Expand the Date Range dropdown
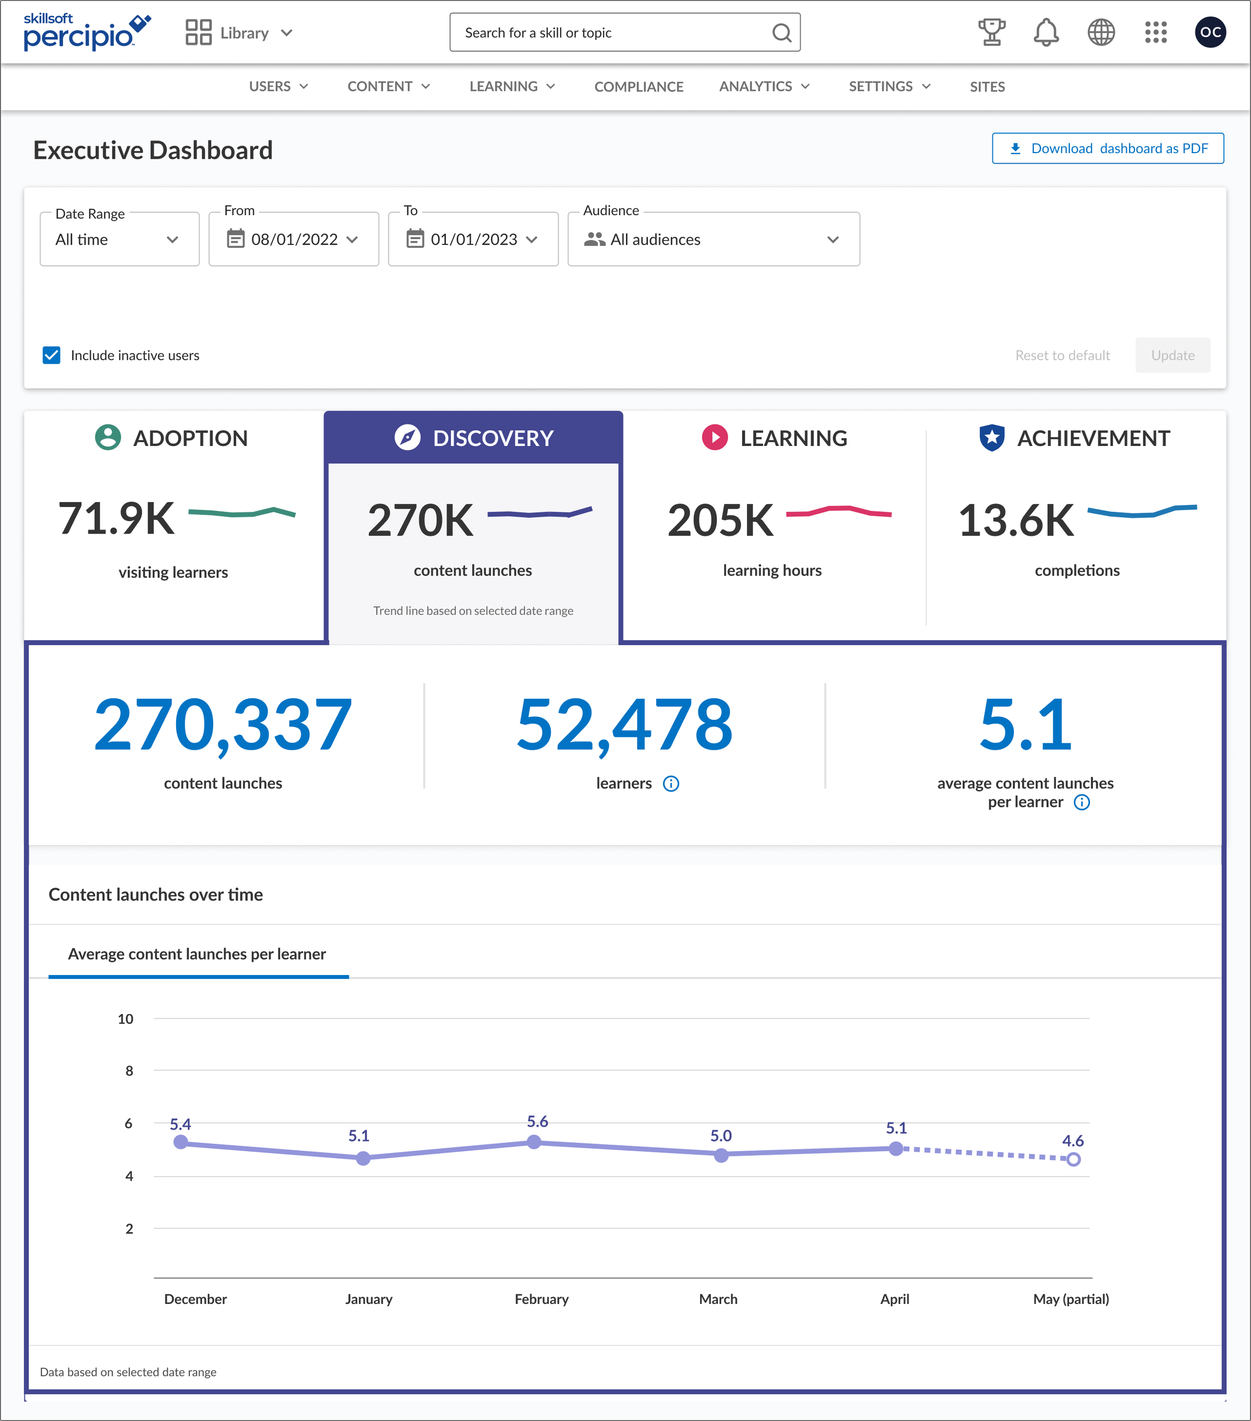 pyautogui.click(x=120, y=239)
